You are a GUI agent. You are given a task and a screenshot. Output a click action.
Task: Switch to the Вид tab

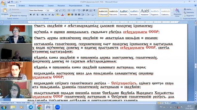(88, 5)
